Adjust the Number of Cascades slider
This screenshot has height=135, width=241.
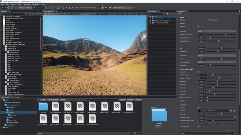[x=221, y=34]
